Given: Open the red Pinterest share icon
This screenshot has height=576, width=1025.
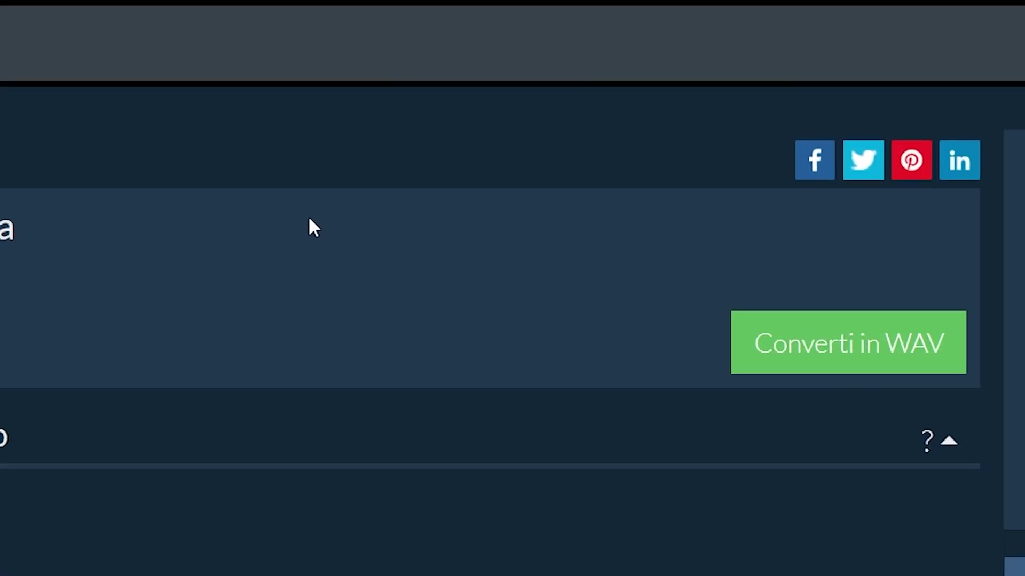Looking at the screenshot, I should click(x=911, y=160).
